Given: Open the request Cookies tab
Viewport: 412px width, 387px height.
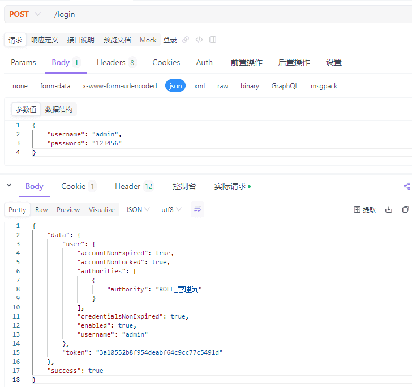Looking at the screenshot, I should click(x=166, y=63).
